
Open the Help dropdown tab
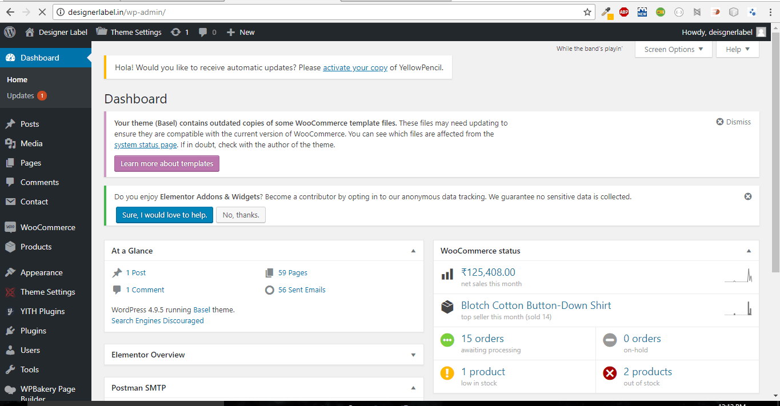point(738,49)
